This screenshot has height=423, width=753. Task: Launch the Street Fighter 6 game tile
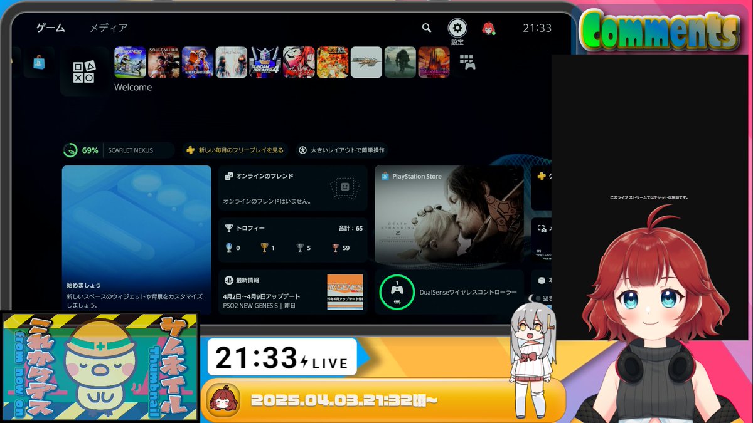[198, 62]
